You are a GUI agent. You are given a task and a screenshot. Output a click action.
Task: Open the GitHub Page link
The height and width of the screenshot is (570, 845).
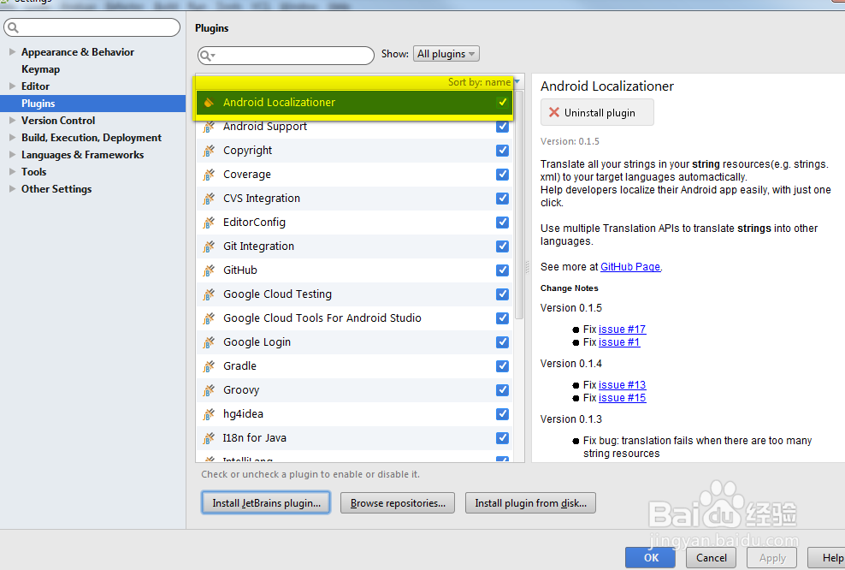[x=630, y=266]
